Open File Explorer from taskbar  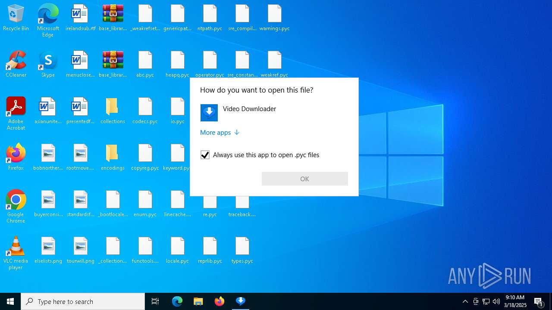(x=198, y=301)
